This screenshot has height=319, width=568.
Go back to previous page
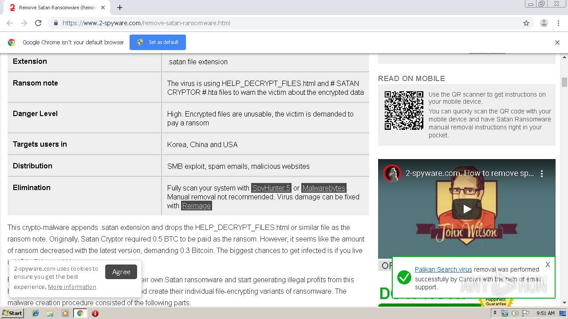pyautogui.click(x=10, y=23)
